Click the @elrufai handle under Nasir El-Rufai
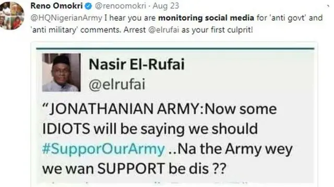The width and height of the screenshot is (334, 187). [117, 84]
